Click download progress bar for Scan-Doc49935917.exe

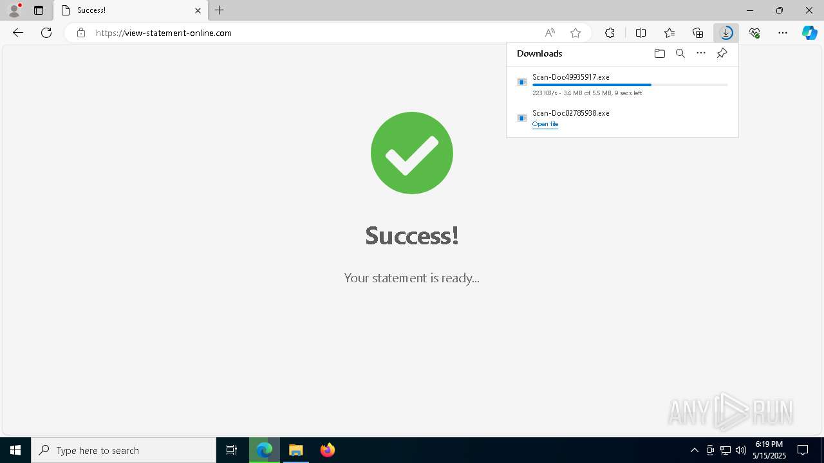[x=630, y=85]
